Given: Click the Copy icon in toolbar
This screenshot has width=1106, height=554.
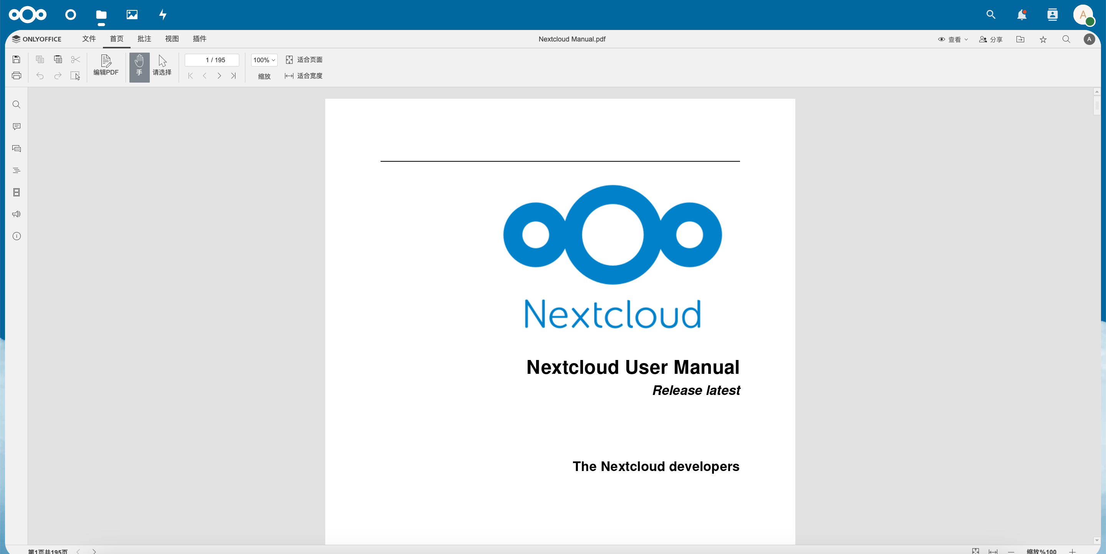Looking at the screenshot, I should [x=40, y=59].
